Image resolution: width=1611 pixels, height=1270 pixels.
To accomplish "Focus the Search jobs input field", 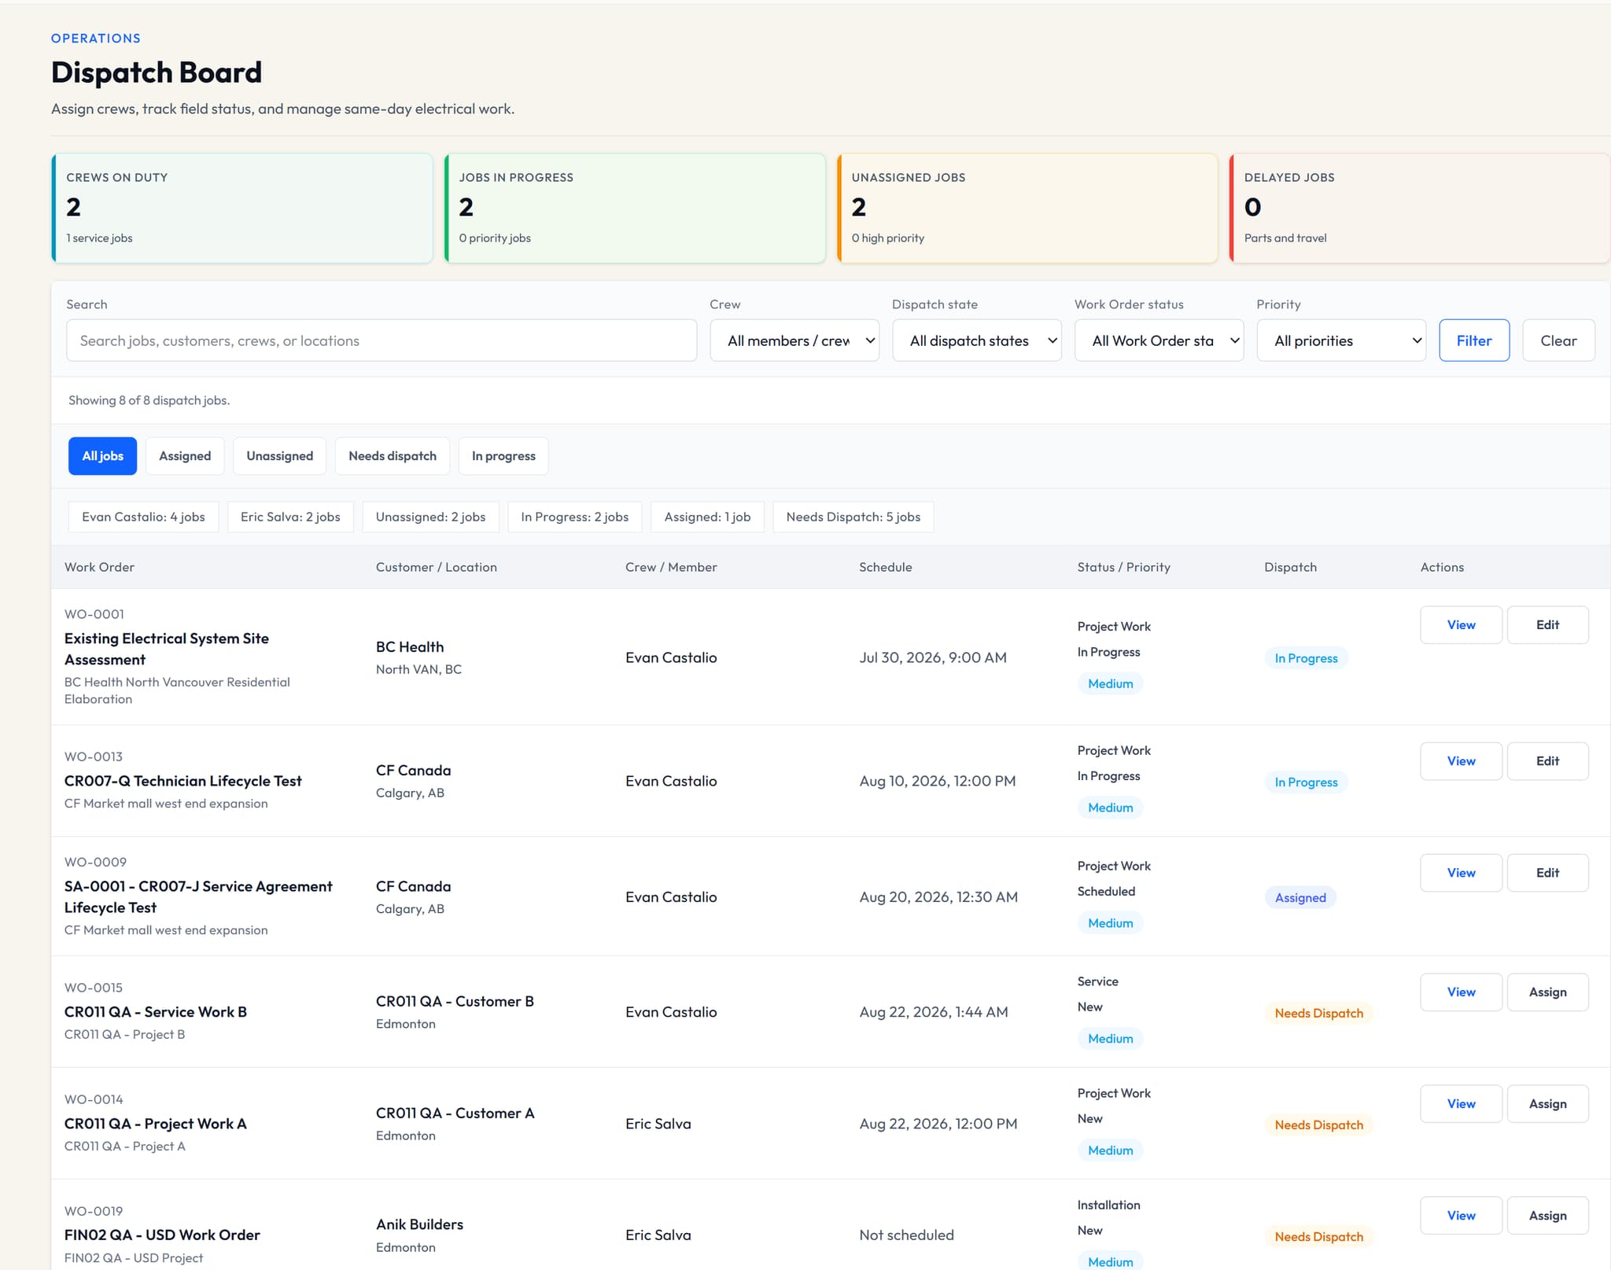I will [382, 341].
